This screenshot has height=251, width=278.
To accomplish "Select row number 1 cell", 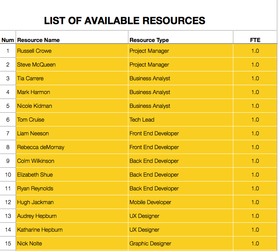I will coord(8,51).
